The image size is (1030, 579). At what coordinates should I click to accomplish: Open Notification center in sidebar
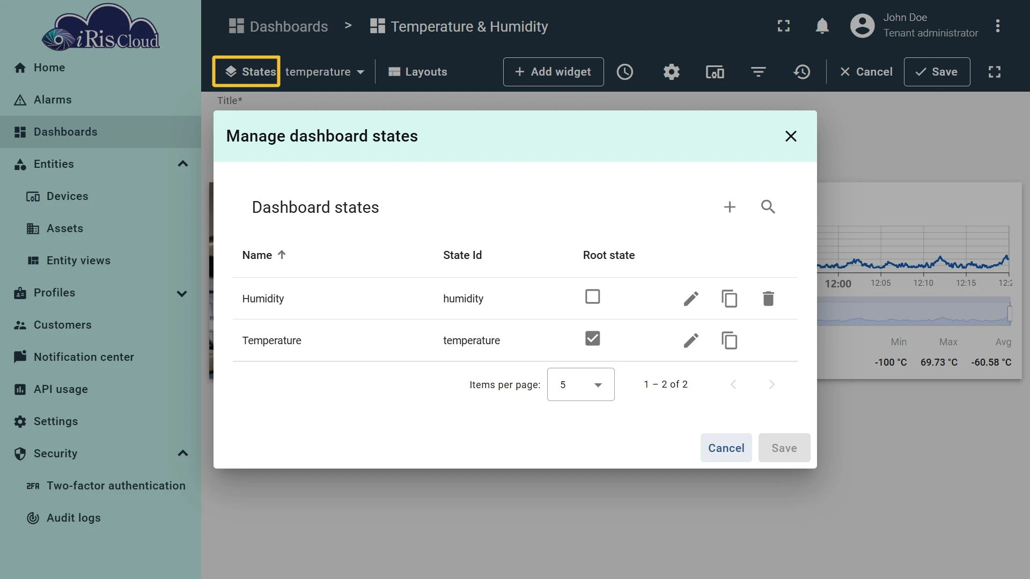pyautogui.click(x=100, y=357)
